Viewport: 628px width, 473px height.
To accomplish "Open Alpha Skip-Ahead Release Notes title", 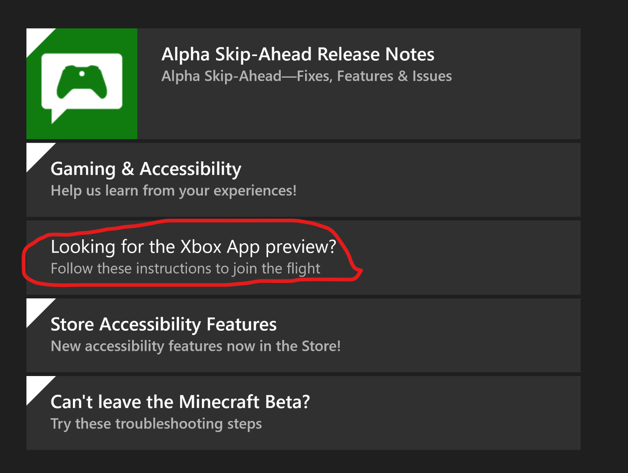I will coord(298,54).
